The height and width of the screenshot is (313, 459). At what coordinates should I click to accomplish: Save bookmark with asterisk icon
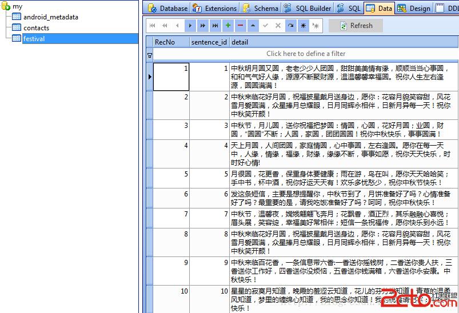304,26
